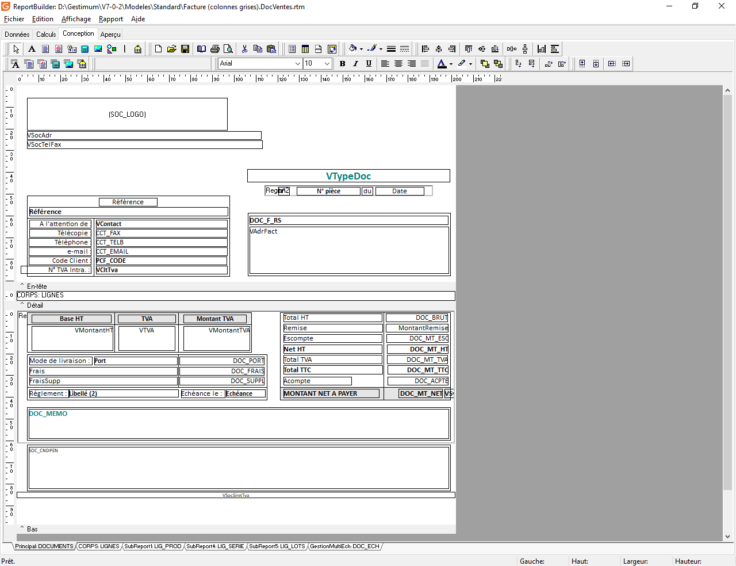Select the object pointer arrow tool

pos(16,49)
